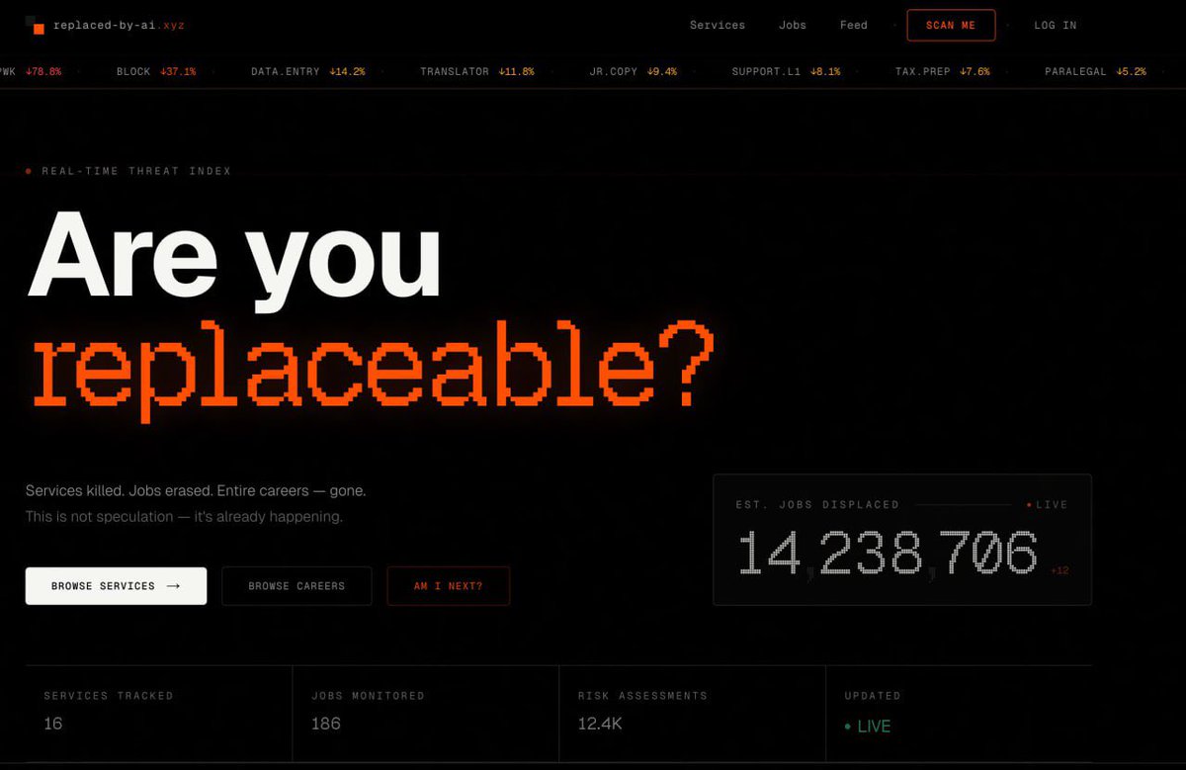Go to the Feed nav item

(854, 26)
